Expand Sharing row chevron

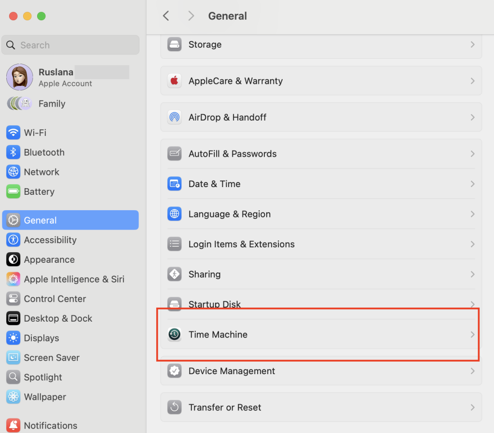(x=472, y=274)
